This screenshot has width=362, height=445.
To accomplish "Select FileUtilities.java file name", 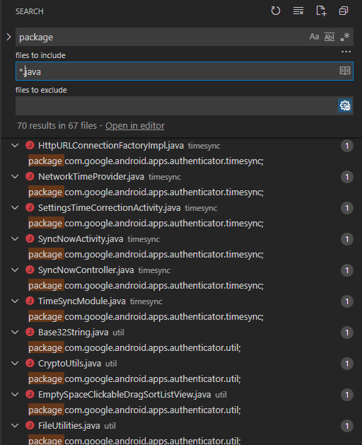I will coord(69,426).
